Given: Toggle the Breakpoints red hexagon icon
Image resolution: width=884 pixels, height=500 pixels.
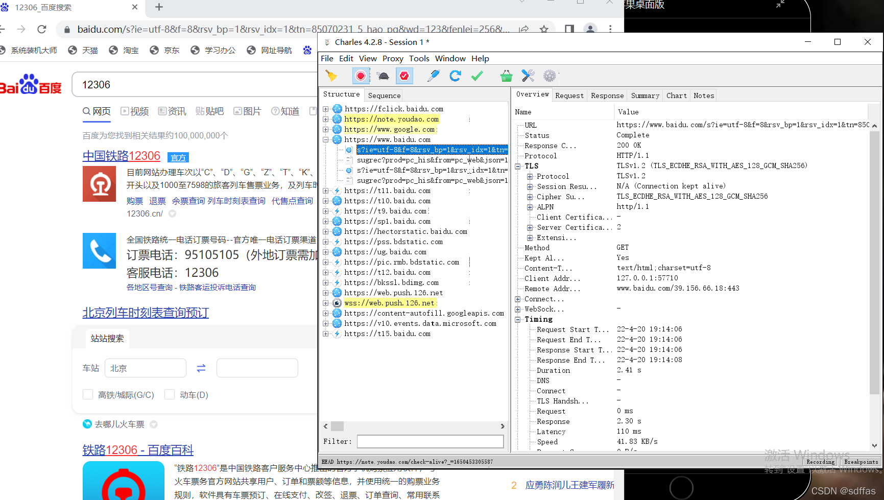Looking at the screenshot, I should click(x=404, y=76).
